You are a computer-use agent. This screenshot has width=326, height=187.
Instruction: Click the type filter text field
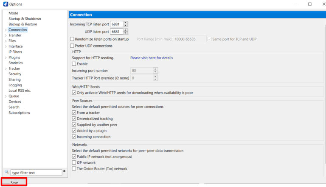(x=37, y=173)
